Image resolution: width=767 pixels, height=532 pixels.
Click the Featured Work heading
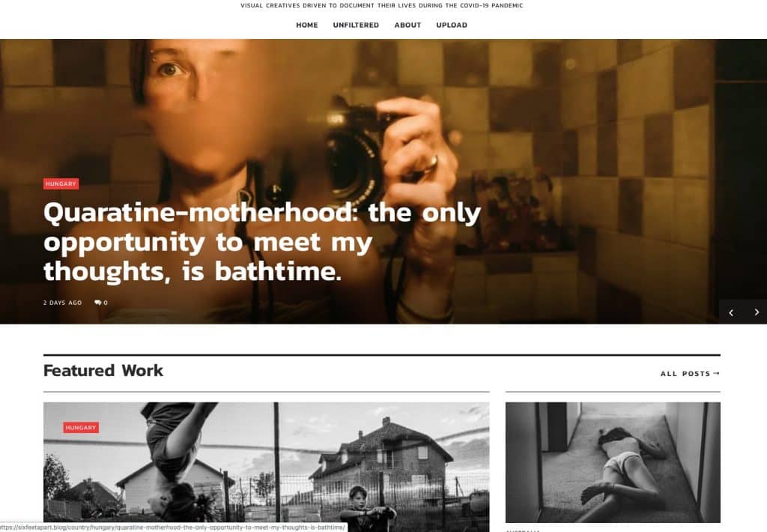103,370
